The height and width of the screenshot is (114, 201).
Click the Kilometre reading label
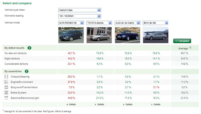[x=14, y=16]
